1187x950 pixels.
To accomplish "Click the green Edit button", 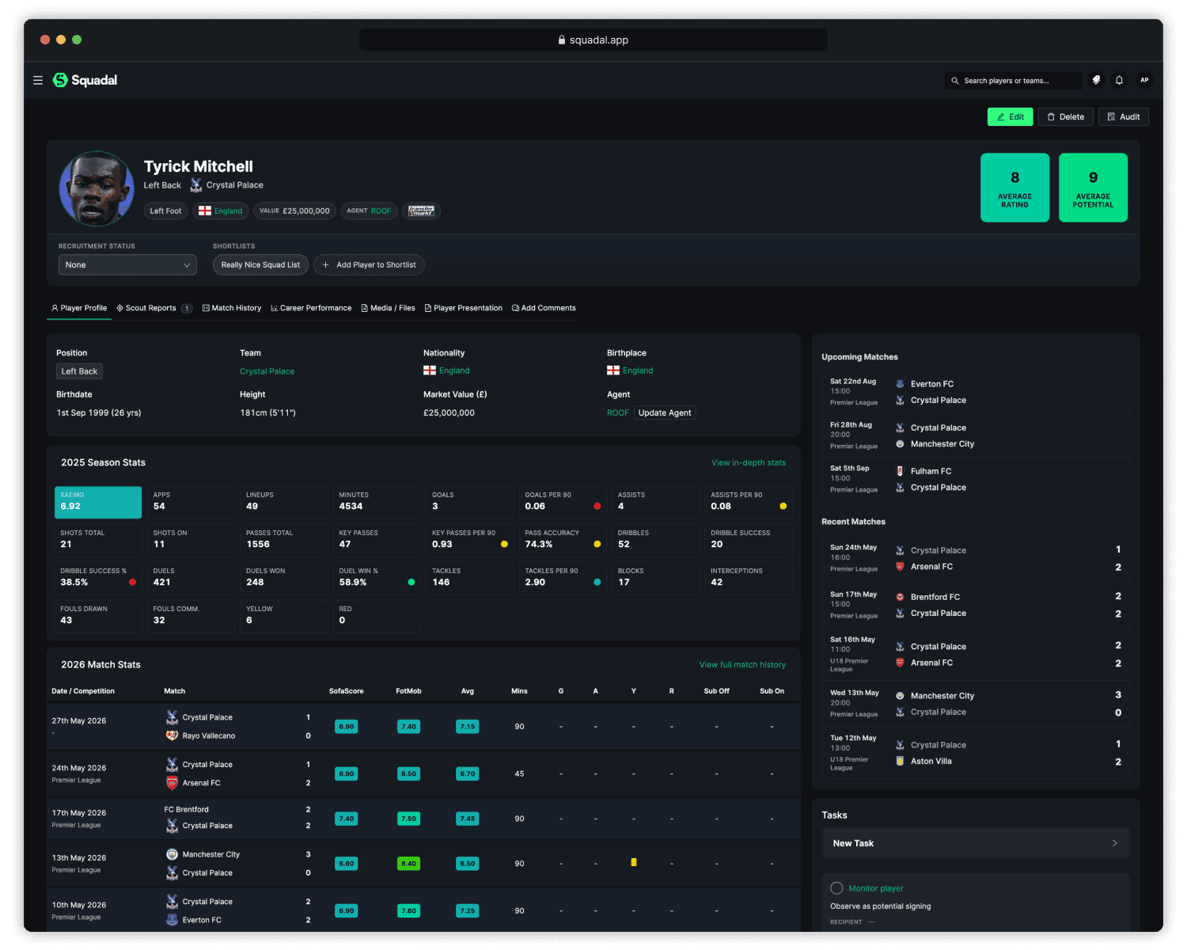I will 1011,117.
